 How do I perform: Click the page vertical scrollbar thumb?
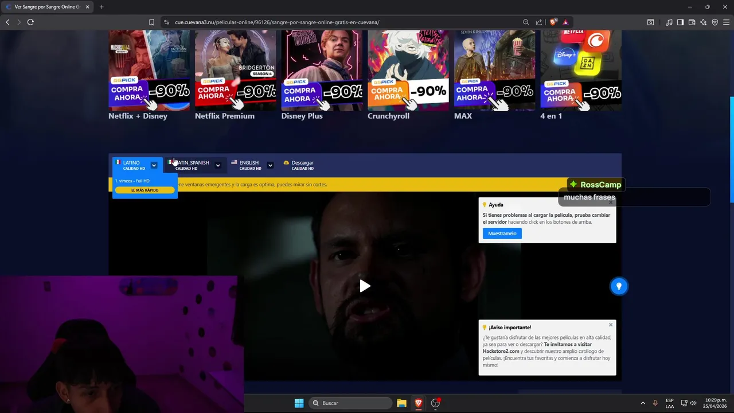pyautogui.click(x=731, y=149)
